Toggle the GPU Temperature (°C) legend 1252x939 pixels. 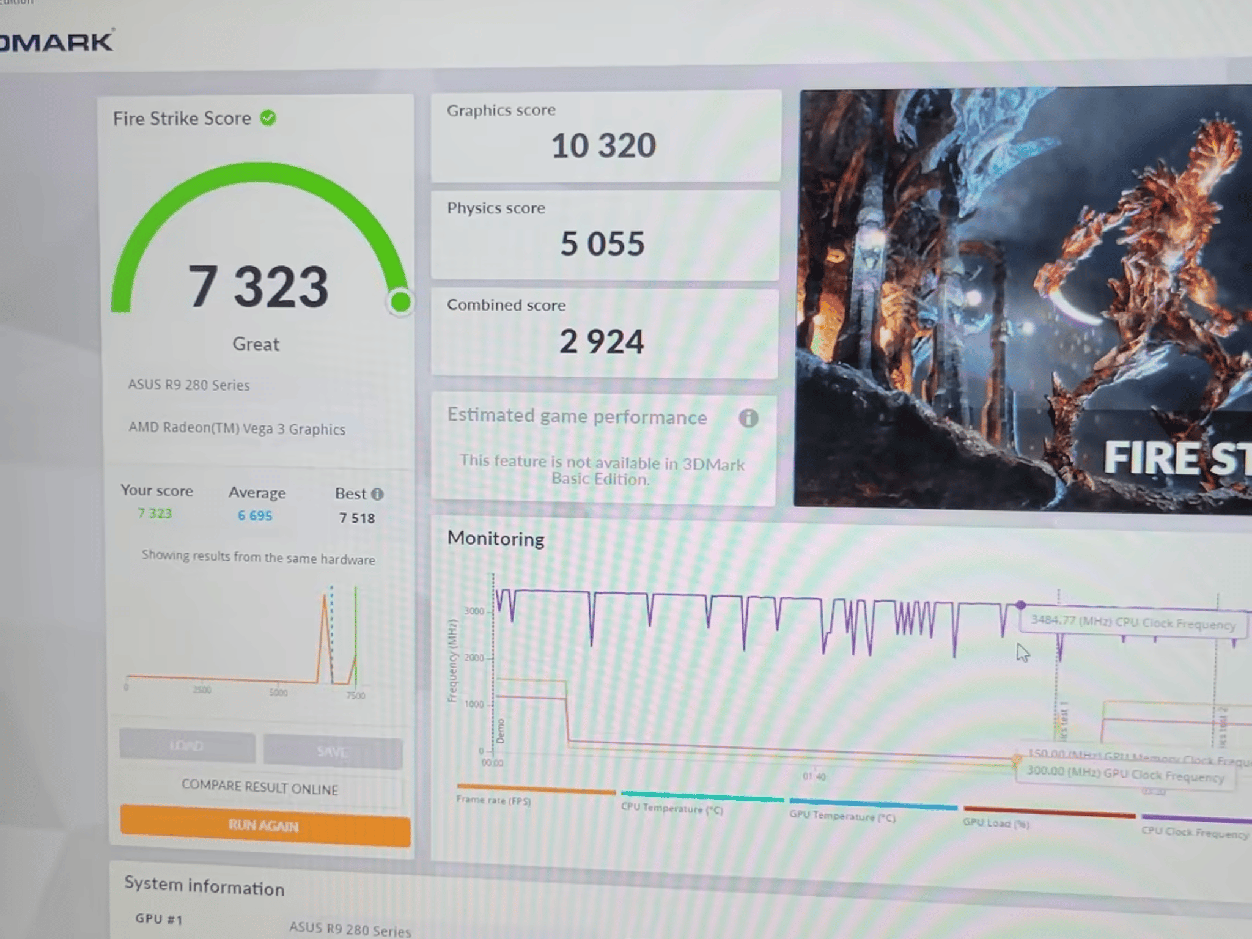[x=872, y=811]
